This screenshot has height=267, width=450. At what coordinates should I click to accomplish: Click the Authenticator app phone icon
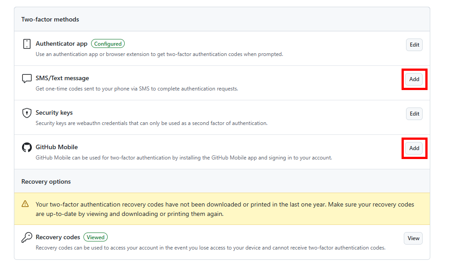pyautogui.click(x=27, y=44)
